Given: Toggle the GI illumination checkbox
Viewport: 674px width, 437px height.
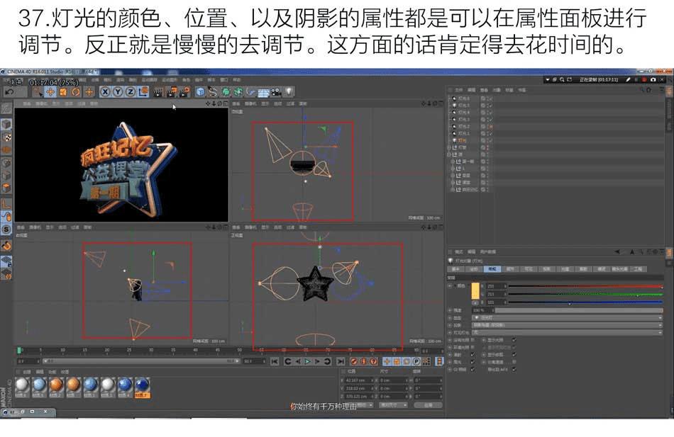Looking at the screenshot, I should (473, 369).
